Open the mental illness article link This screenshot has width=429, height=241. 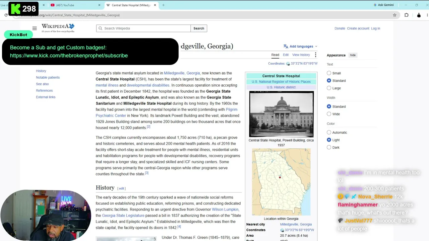(x=107, y=85)
